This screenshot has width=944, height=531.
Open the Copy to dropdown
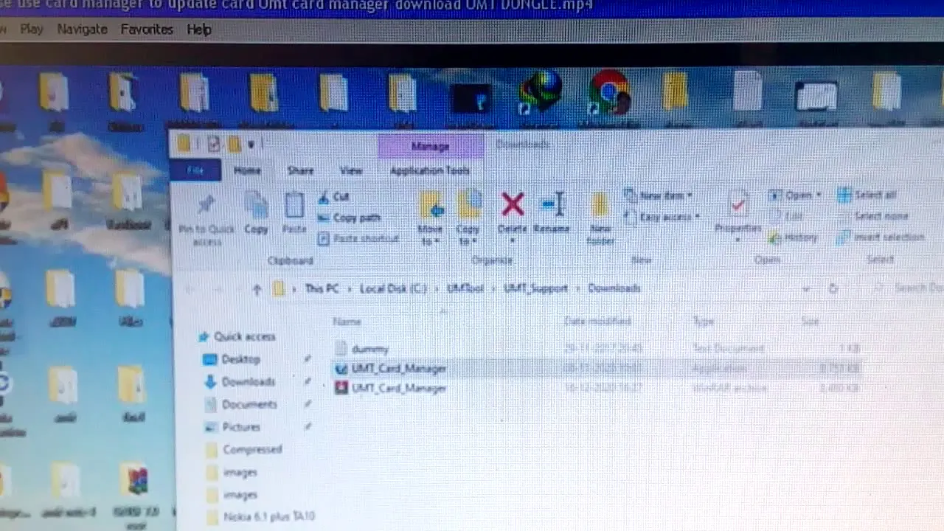tap(468, 235)
